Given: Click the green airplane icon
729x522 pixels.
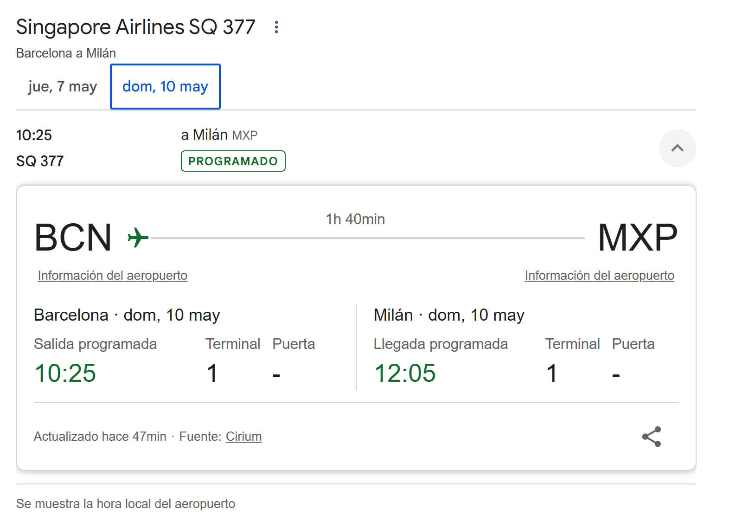Looking at the screenshot, I should [x=138, y=238].
